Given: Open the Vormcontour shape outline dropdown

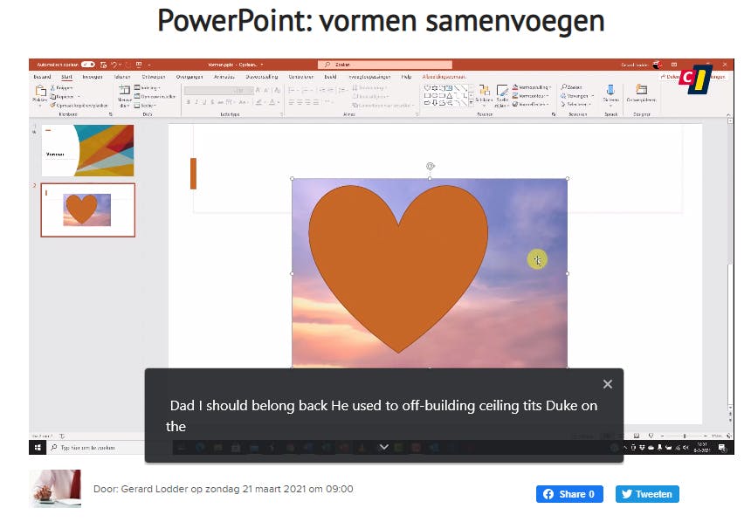Looking at the screenshot, I should pos(530,96).
